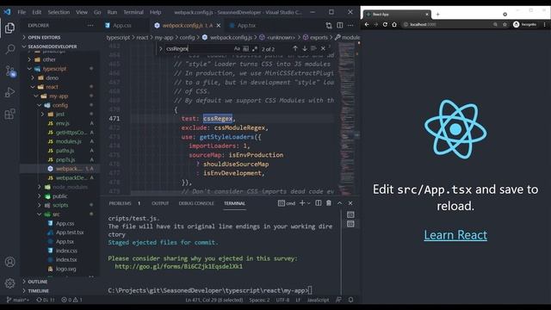Click the Learn React link in browser
Viewport: 551px width, 310px height.
tap(455, 235)
